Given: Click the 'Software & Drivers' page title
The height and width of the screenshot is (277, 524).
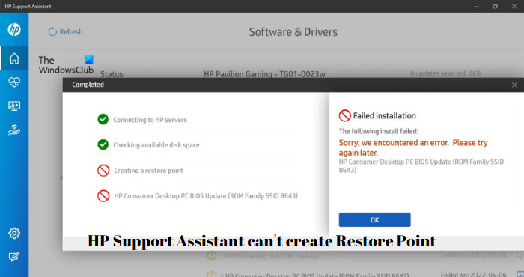Looking at the screenshot, I should point(293,32).
